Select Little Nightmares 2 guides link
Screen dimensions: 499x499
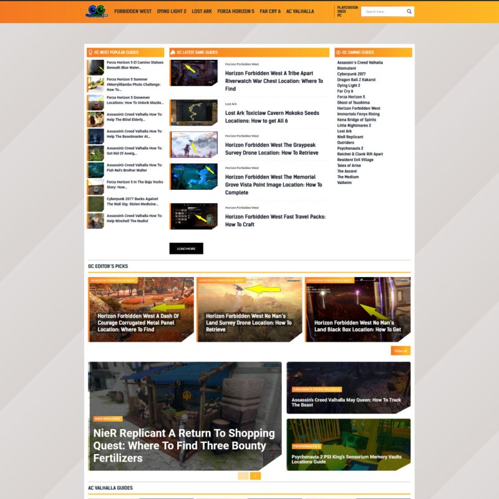click(354, 125)
